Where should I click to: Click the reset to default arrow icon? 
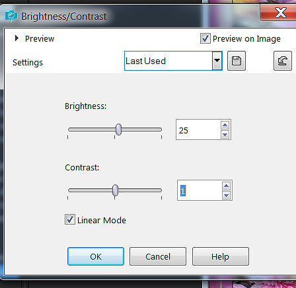coord(283,61)
